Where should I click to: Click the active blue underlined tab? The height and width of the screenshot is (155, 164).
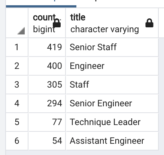click(41, 3)
